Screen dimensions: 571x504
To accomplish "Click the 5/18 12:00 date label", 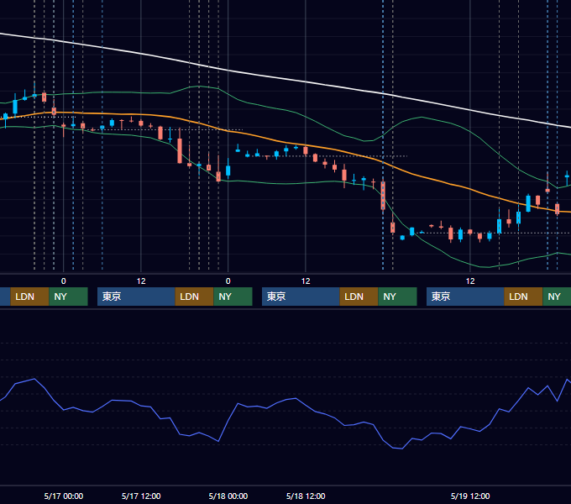I will click(306, 496).
